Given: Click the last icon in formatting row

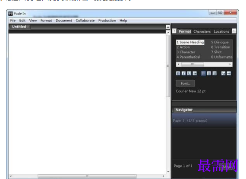Looking at the screenshot, I should coord(229,73).
